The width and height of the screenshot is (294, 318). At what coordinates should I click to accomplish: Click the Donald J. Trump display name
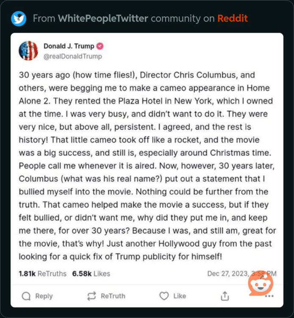pos(69,46)
